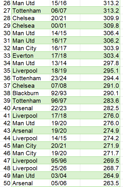Click the 274.9 value cell
Image resolution: width=123 pixels, height=187 pixels.
tap(100, 131)
